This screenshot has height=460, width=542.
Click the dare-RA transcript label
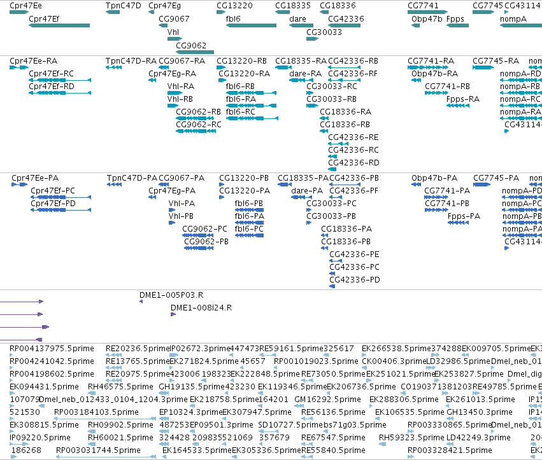click(x=306, y=74)
